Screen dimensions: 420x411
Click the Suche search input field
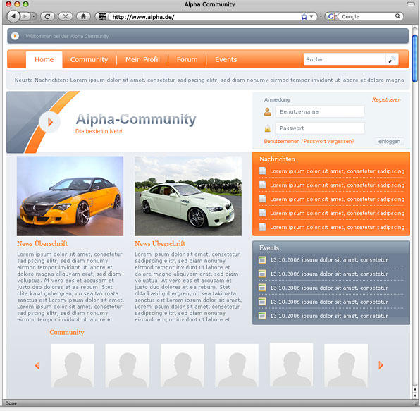[x=345, y=59]
